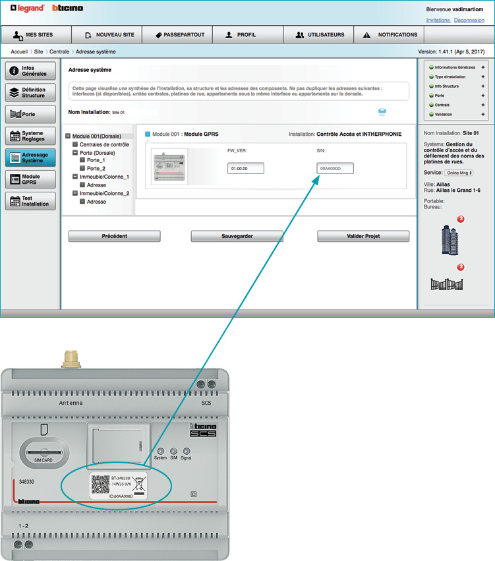Image resolution: width=495 pixels, height=561 pixels.
Task: Click the Deconnexion link
Action: tap(469, 20)
